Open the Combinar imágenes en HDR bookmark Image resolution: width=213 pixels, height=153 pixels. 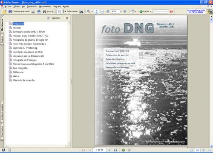(x=28, y=52)
